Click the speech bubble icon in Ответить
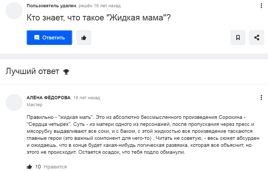 pyautogui.click(x=37, y=37)
